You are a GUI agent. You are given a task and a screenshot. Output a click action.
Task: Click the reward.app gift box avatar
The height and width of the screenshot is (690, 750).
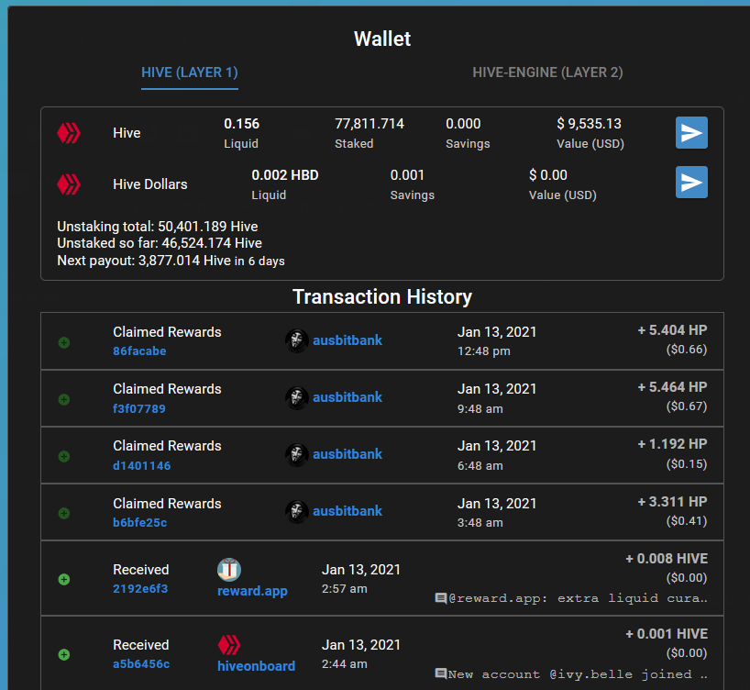(x=229, y=569)
